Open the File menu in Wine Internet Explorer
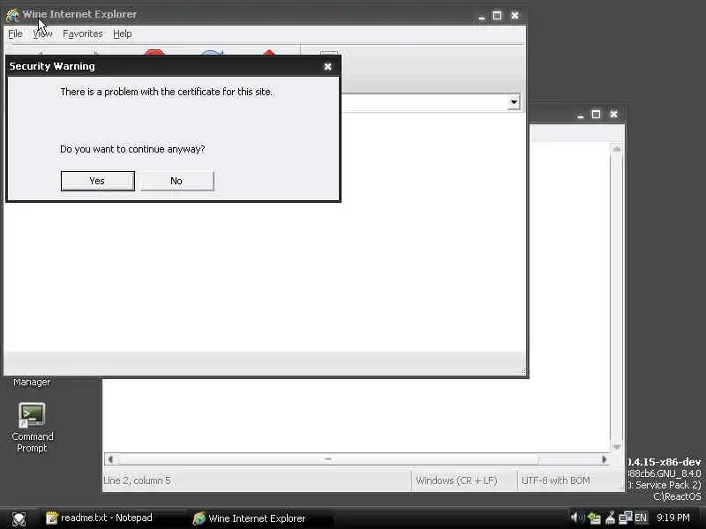 pos(15,34)
